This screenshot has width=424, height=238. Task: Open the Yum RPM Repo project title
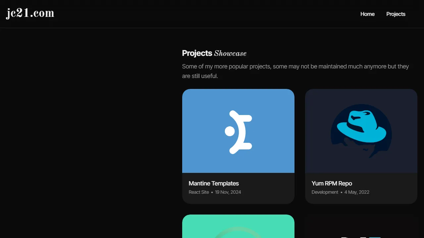(x=332, y=183)
